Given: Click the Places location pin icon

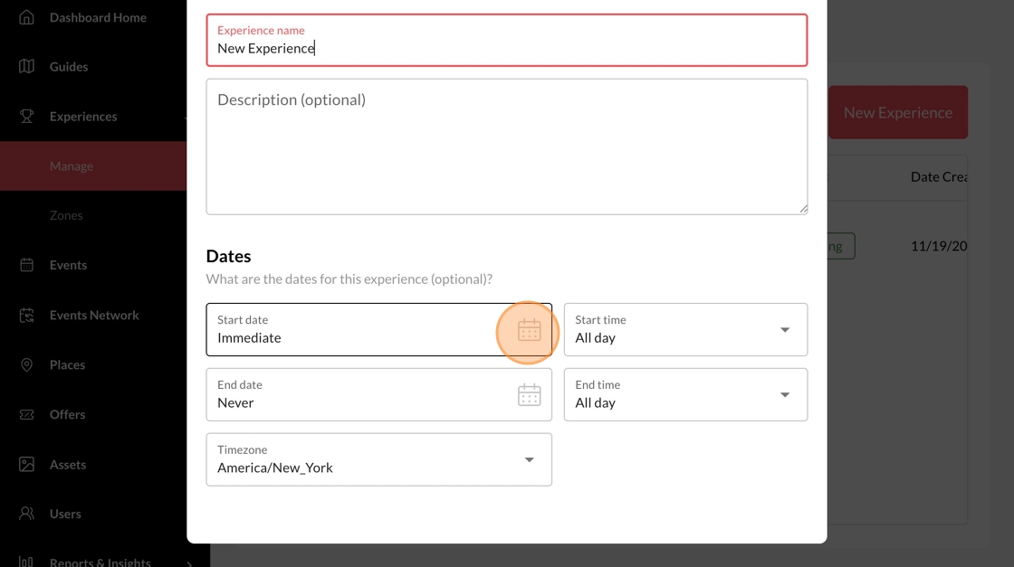Looking at the screenshot, I should [x=26, y=364].
